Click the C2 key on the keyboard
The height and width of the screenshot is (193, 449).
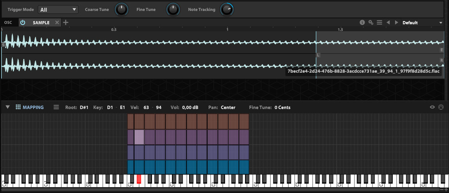point(172,185)
